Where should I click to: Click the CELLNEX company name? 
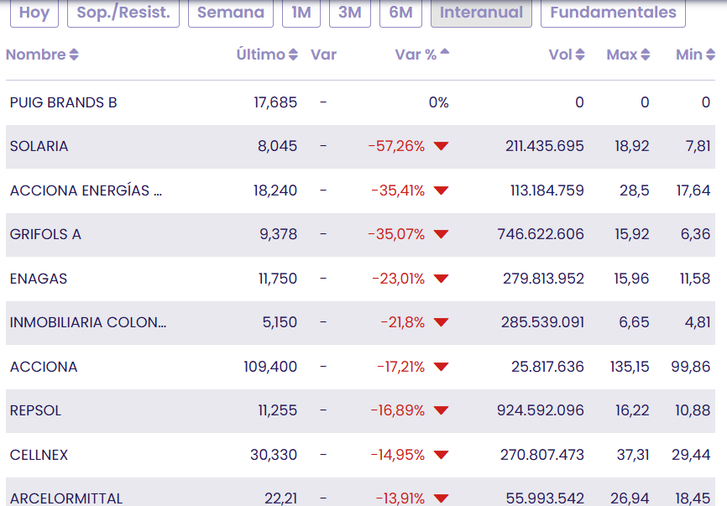(x=39, y=455)
